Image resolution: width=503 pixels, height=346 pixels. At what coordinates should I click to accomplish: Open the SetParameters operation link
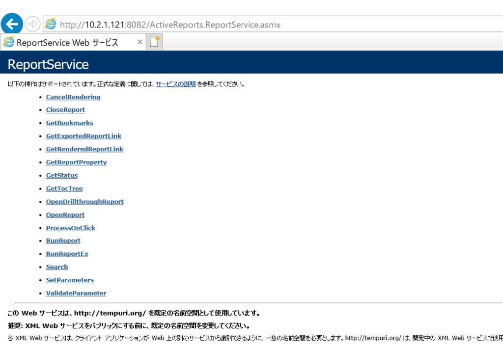pyautogui.click(x=70, y=280)
